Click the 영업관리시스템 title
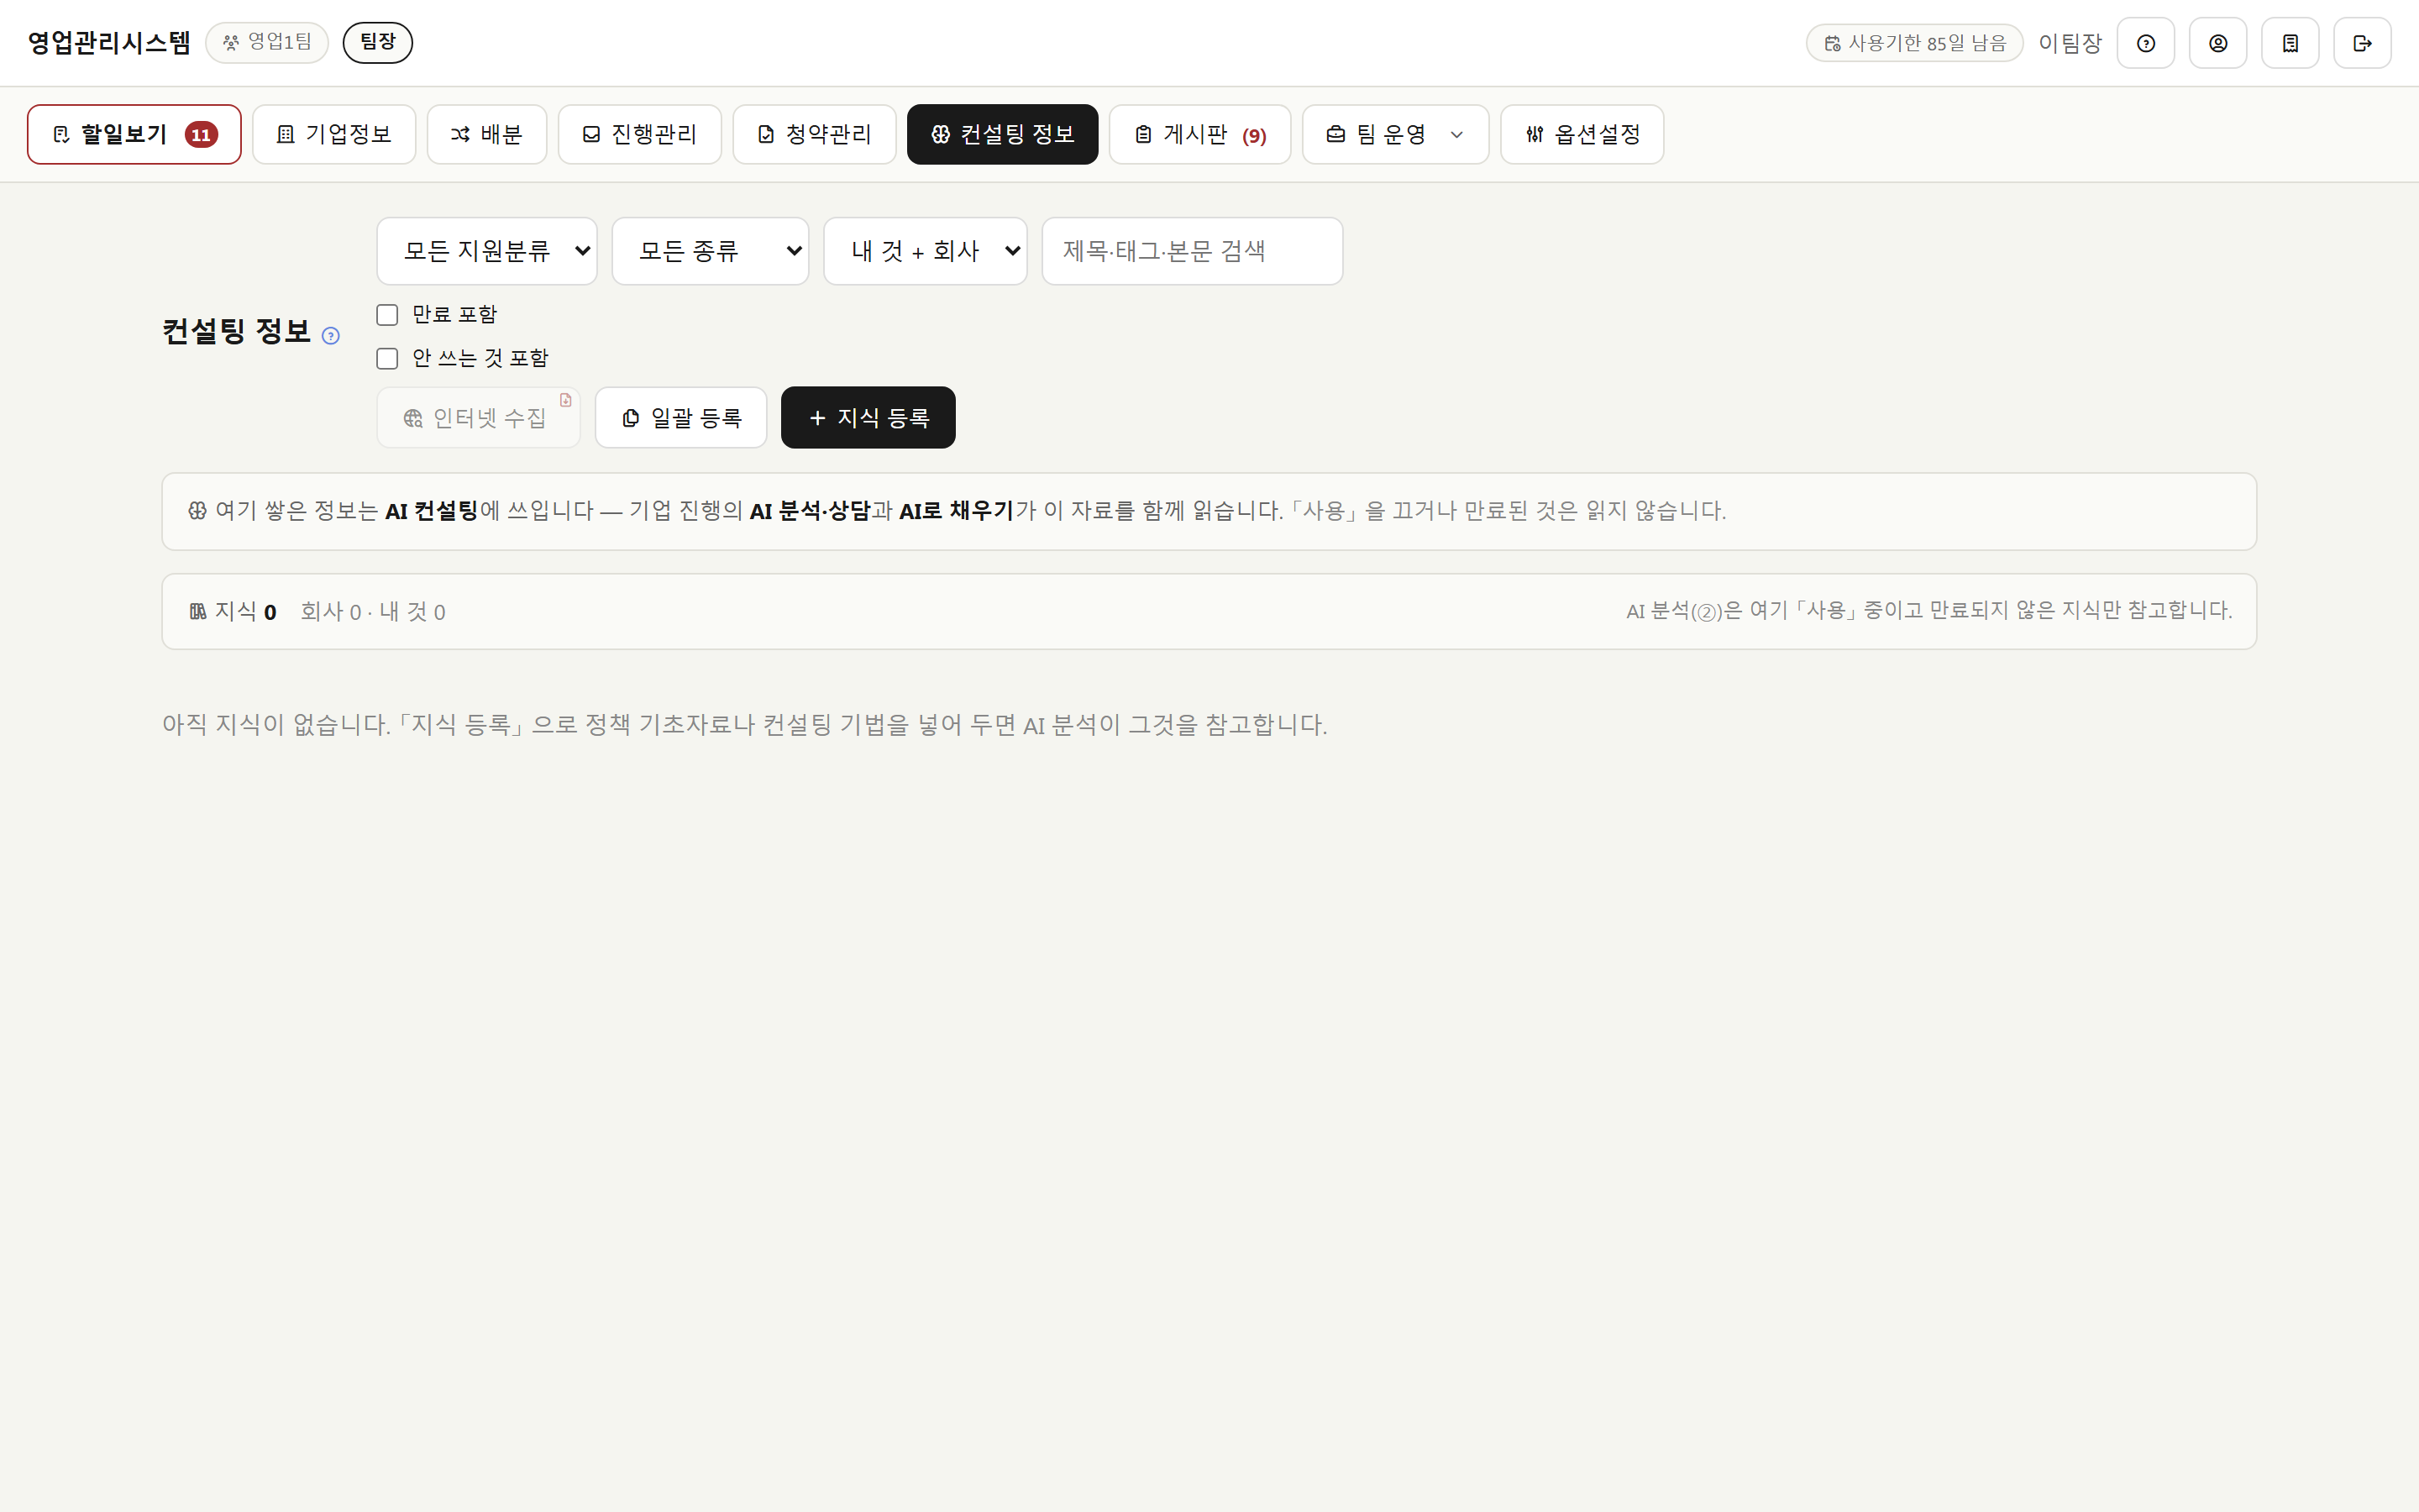2419x1512 pixels. (x=109, y=42)
